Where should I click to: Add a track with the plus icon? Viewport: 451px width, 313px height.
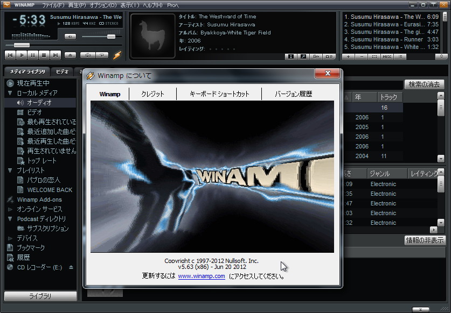[x=348, y=56]
